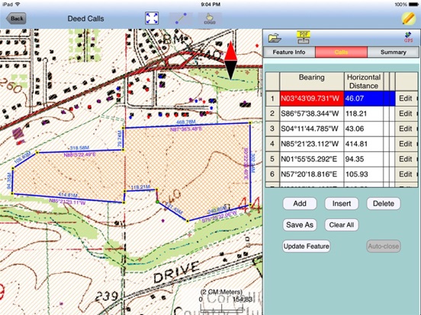Tap the GPS satellite icon
Viewport: 421px width, 315px height.
pos(408,37)
